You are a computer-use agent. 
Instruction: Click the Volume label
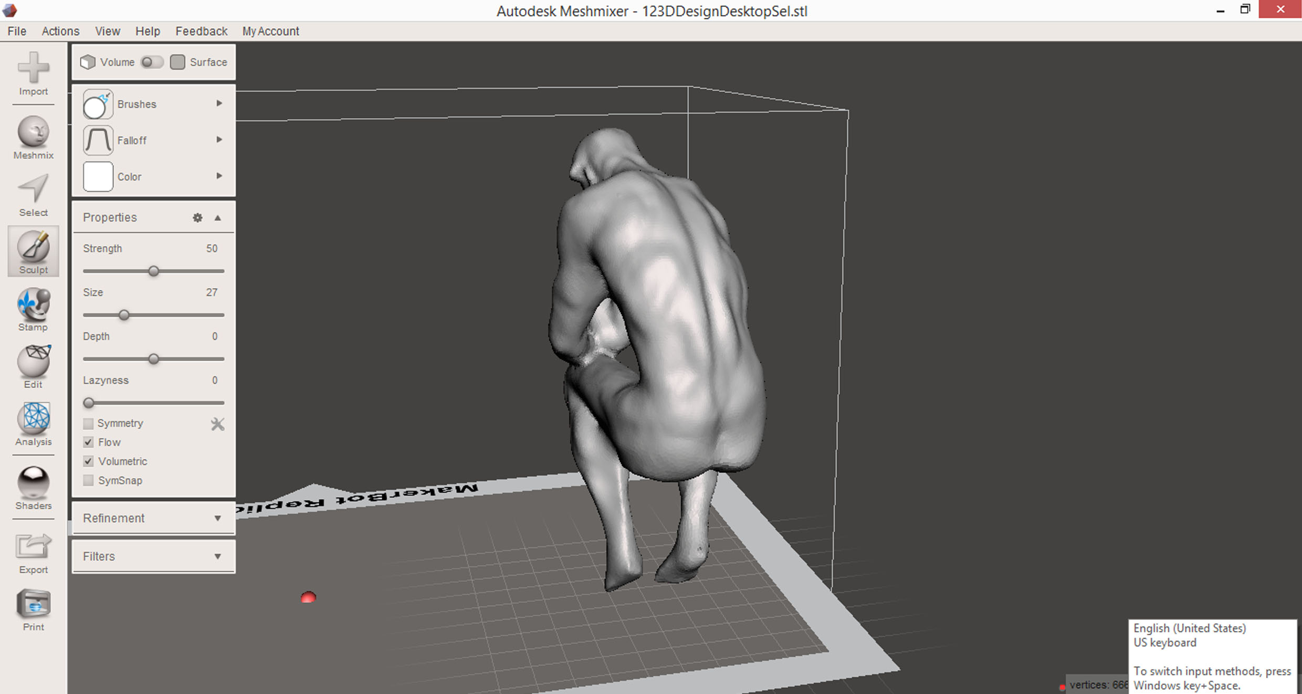(x=117, y=62)
